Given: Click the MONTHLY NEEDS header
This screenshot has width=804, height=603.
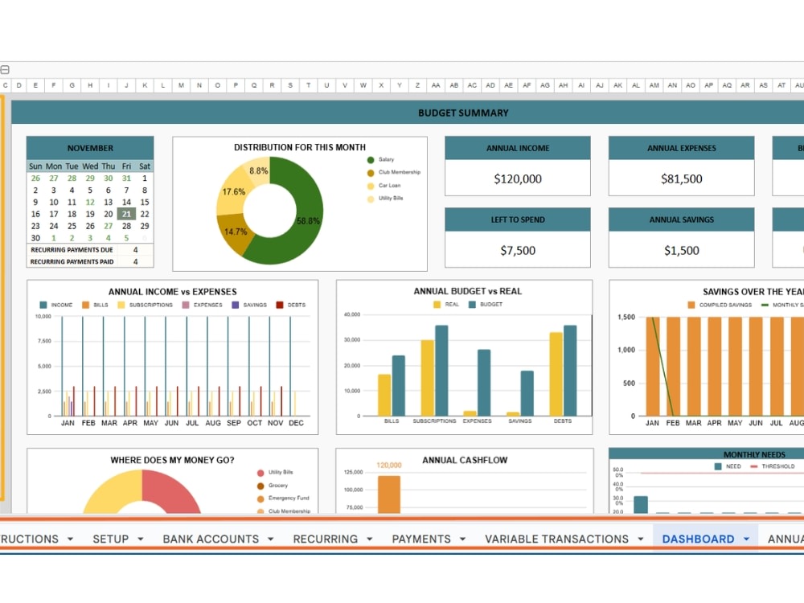Looking at the screenshot, I should click(x=707, y=454).
